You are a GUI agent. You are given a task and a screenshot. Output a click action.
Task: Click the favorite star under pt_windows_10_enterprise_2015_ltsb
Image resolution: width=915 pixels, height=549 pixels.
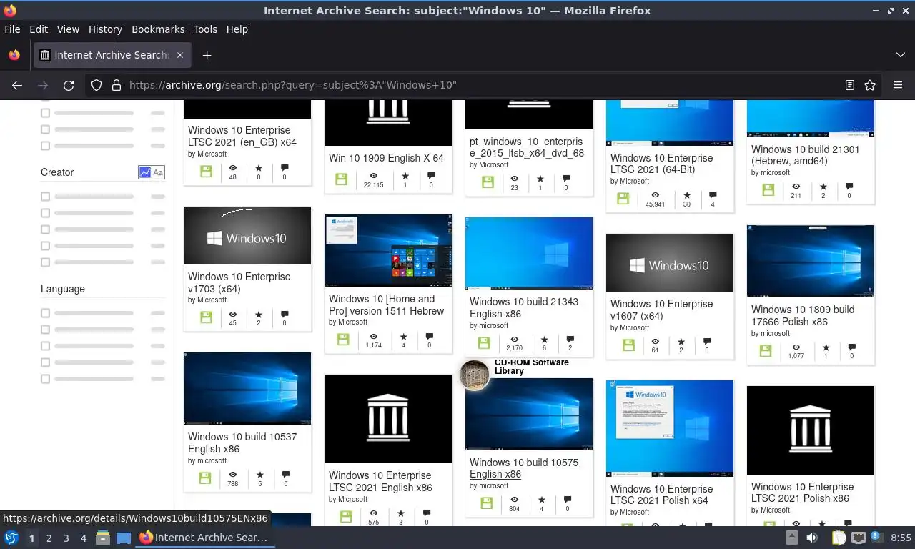click(x=540, y=179)
